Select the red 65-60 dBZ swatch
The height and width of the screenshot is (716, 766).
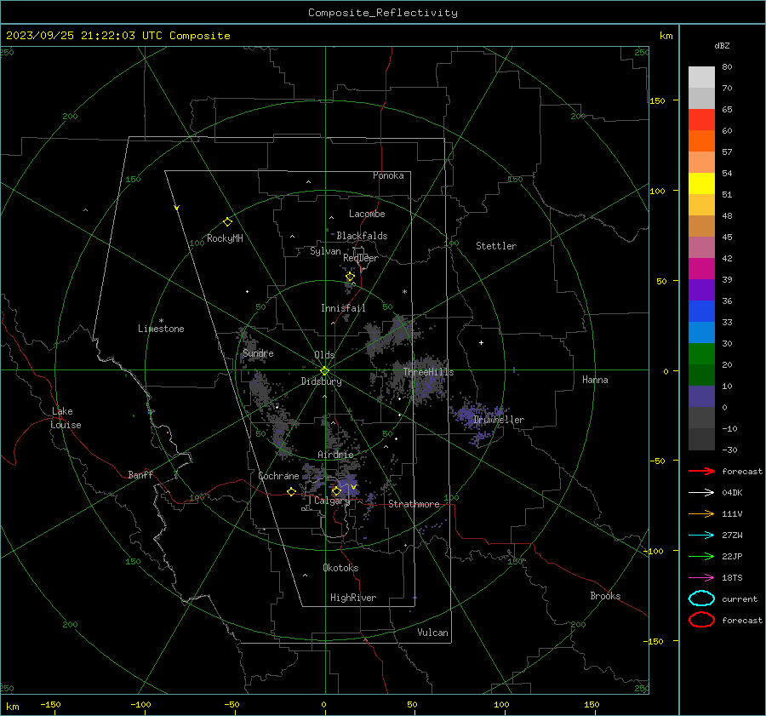point(701,119)
